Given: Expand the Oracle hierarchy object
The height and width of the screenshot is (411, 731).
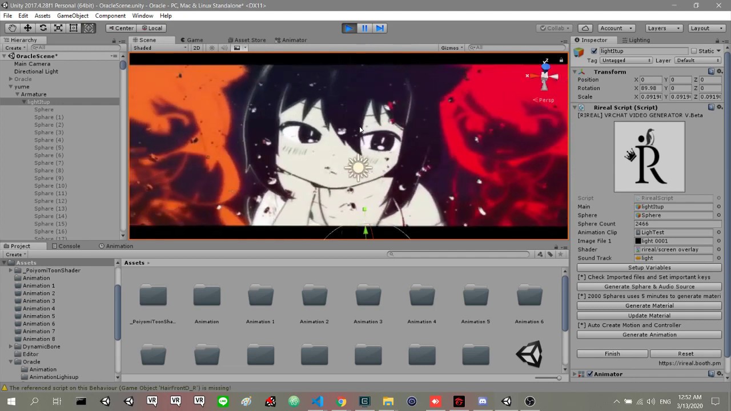Looking at the screenshot, I should [10, 79].
